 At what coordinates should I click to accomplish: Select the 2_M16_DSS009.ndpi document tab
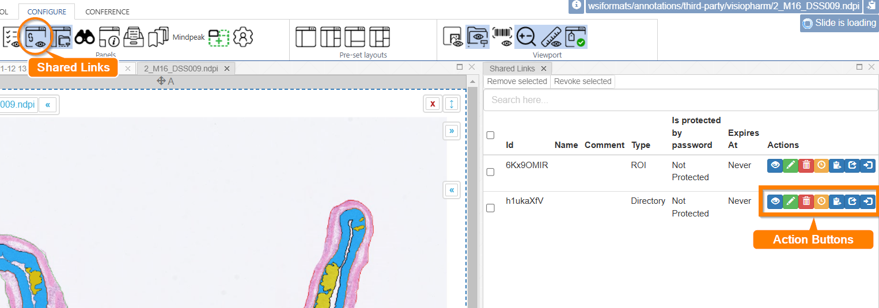coord(181,69)
